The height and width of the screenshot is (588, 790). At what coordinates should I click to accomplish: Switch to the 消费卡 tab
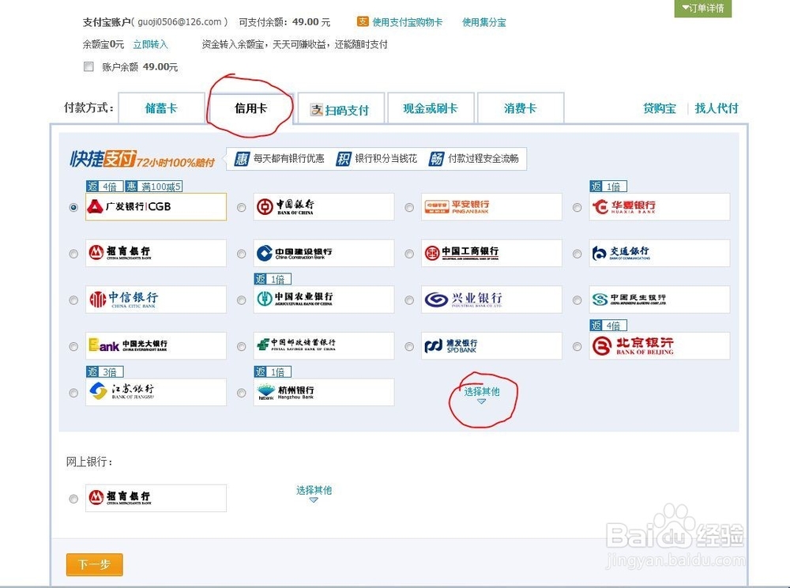pos(521,107)
